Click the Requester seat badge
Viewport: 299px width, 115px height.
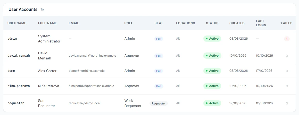(x=159, y=103)
